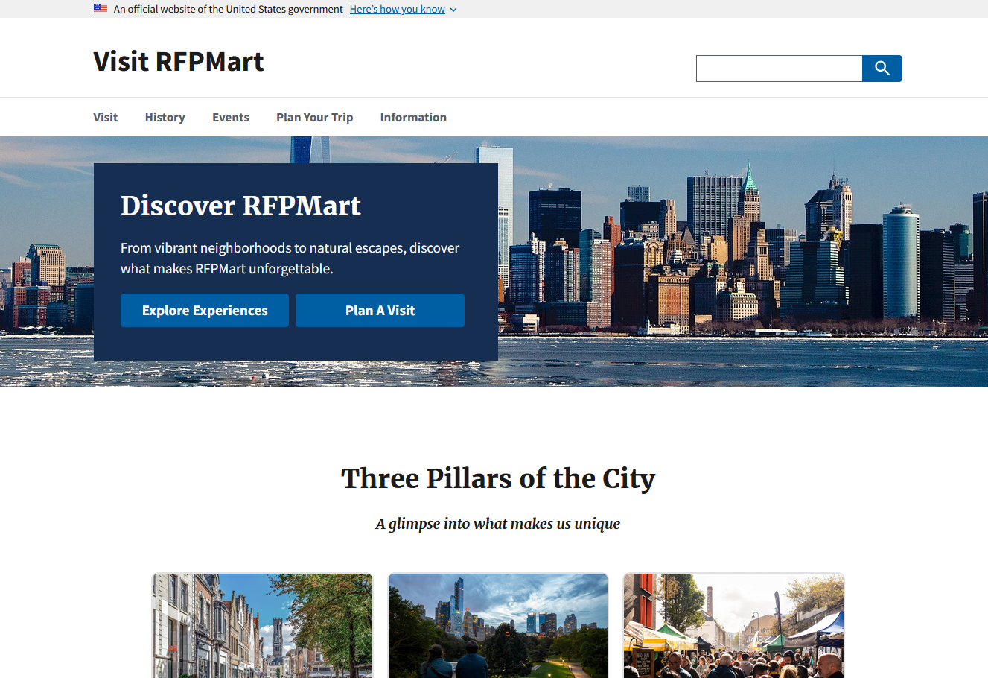Open the park skyline card image
The height and width of the screenshot is (678, 988).
point(498,626)
